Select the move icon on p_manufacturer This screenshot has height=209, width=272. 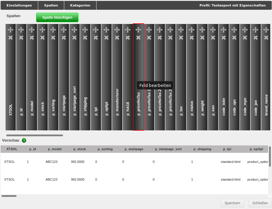coord(117,30)
